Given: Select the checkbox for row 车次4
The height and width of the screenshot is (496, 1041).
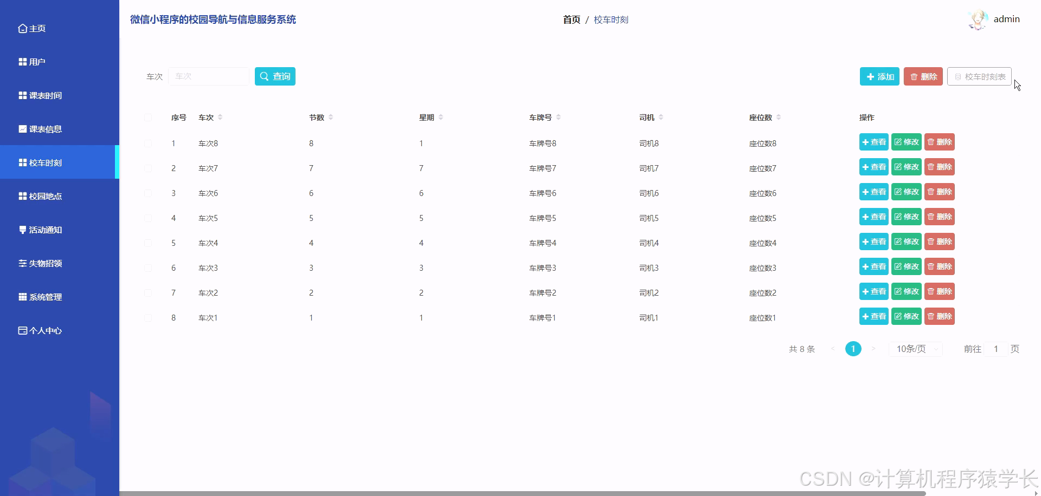Looking at the screenshot, I should point(148,243).
